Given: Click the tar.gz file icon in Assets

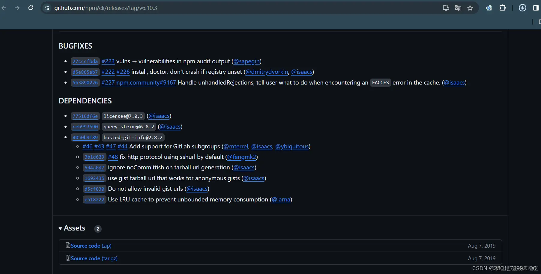Looking at the screenshot, I should pyautogui.click(x=68, y=258).
